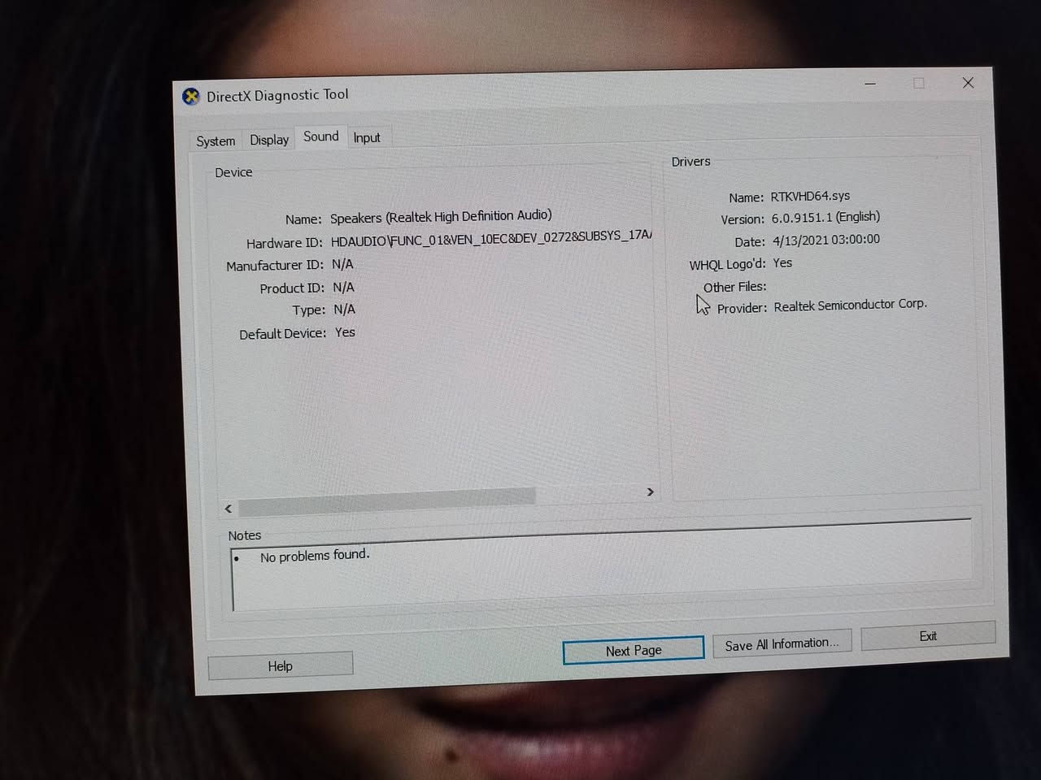Close the DirectX Diagnostic Tool window
The height and width of the screenshot is (780, 1041).
[x=968, y=83]
